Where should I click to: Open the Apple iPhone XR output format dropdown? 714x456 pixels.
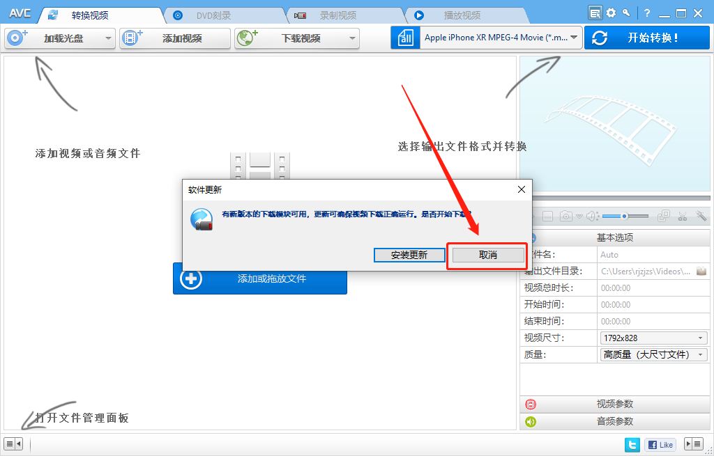pos(501,38)
